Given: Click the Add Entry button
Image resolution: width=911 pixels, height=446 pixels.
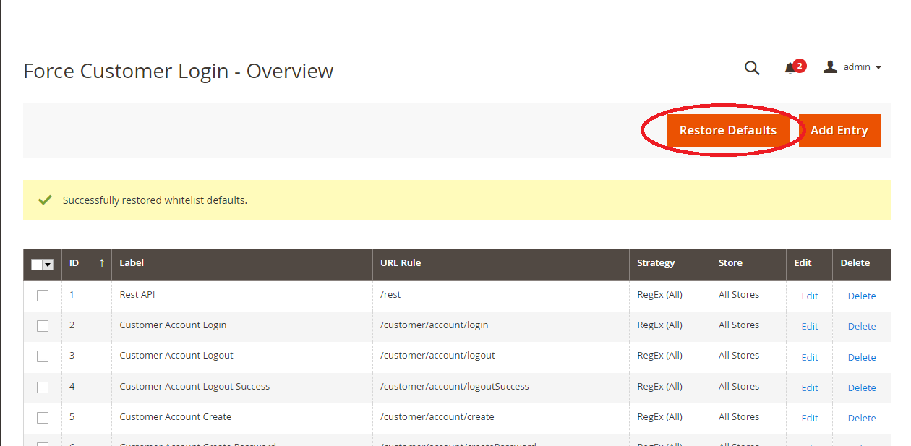Looking at the screenshot, I should [x=839, y=130].
